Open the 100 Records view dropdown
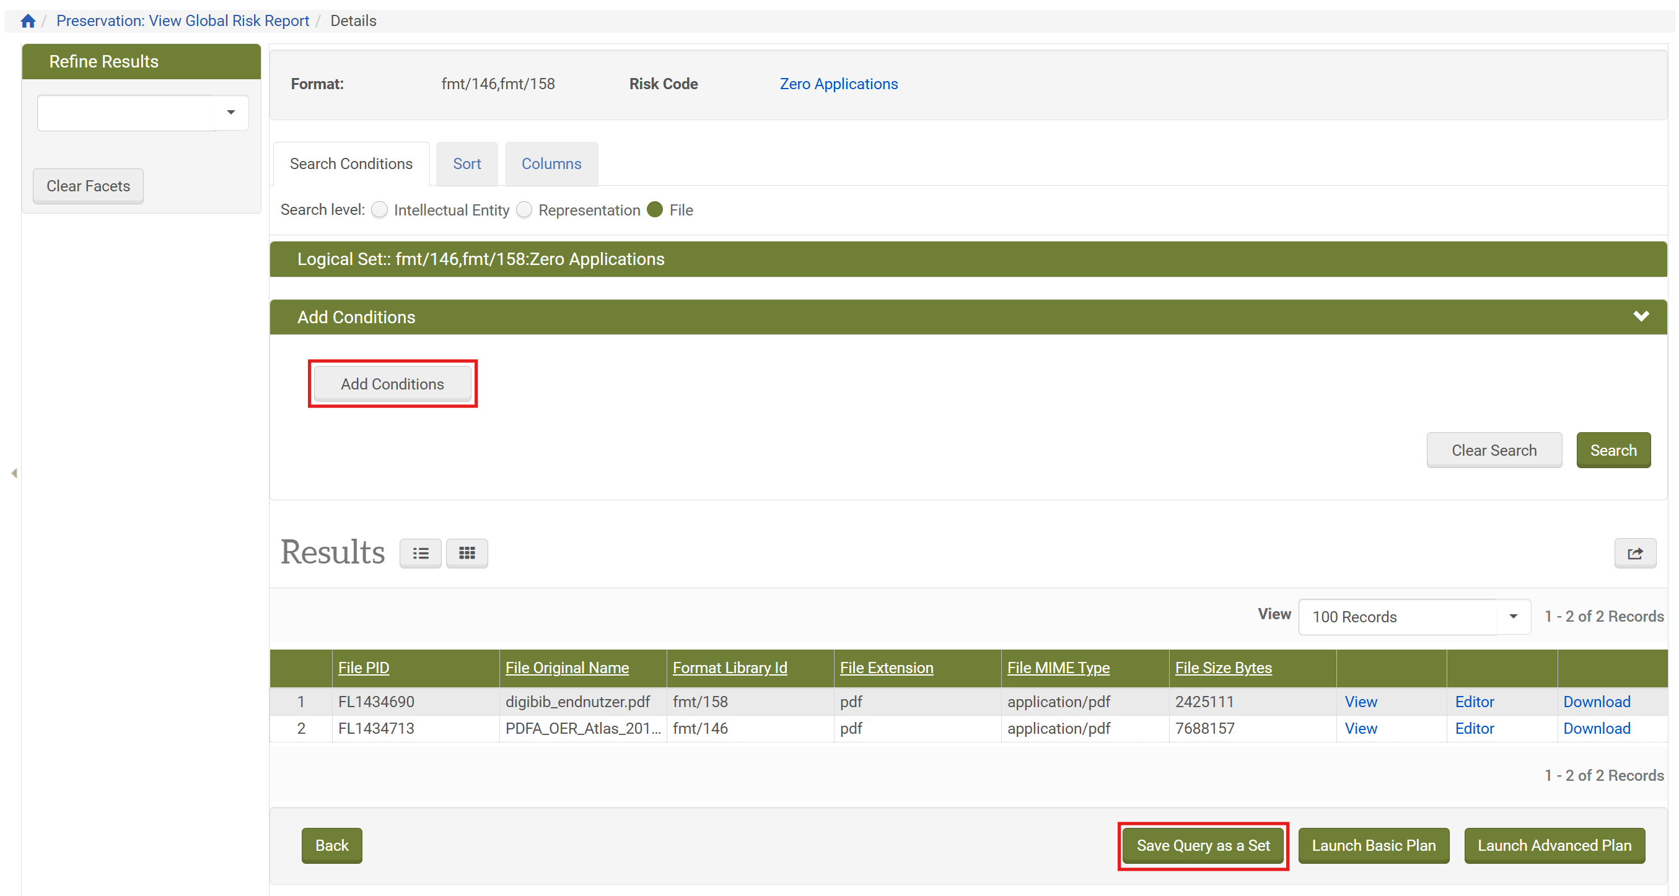1679x896 pixels. [1513, 617]
